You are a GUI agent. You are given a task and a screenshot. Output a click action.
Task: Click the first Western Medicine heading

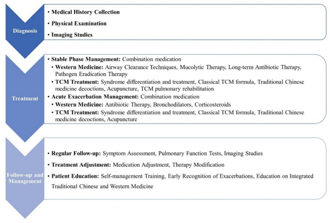coord(79,67)
